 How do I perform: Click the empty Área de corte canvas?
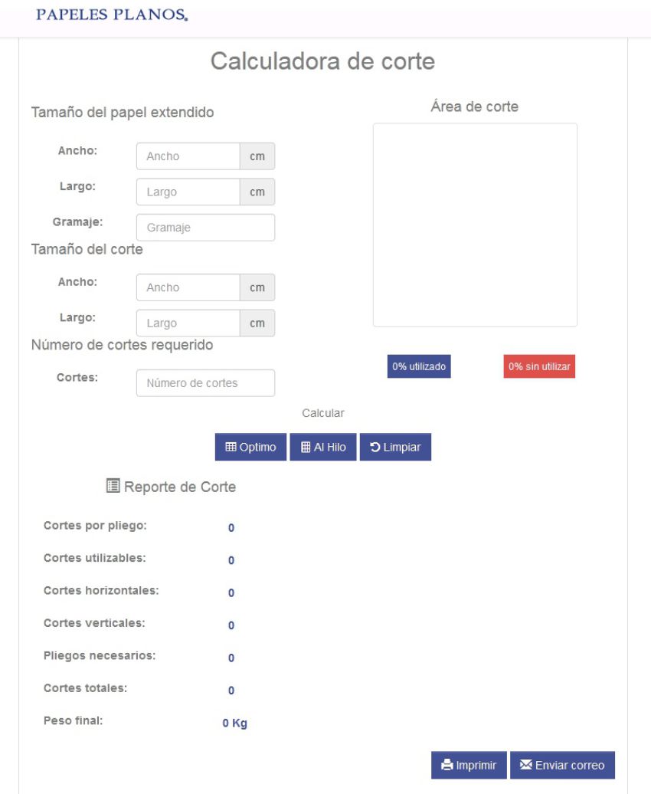point(475,225)
